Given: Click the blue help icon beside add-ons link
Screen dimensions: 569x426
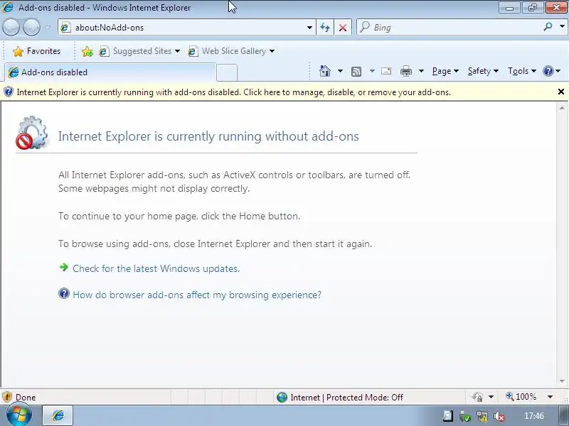Looking at the screenshot, I should click(64, 293).
